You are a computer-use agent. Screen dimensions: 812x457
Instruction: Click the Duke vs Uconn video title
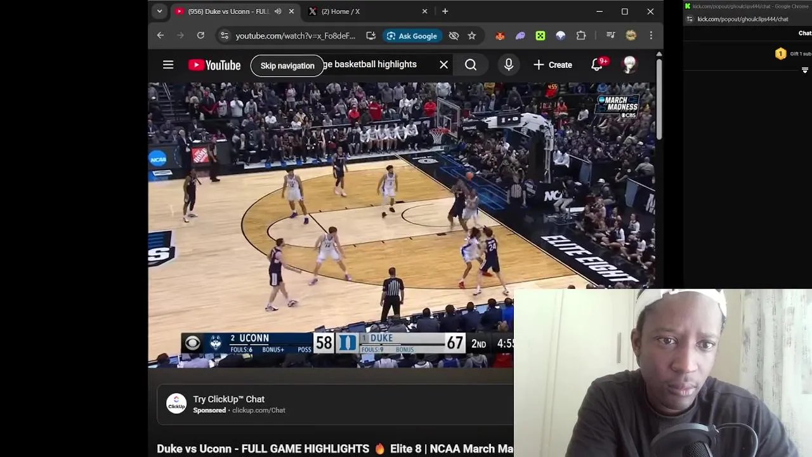point(335,449)
